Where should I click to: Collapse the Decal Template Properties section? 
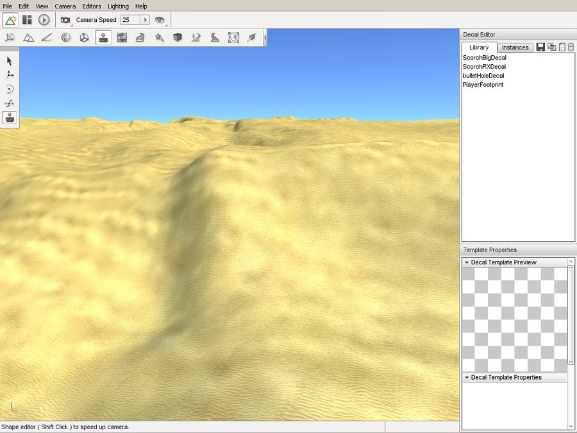[467, 378]
